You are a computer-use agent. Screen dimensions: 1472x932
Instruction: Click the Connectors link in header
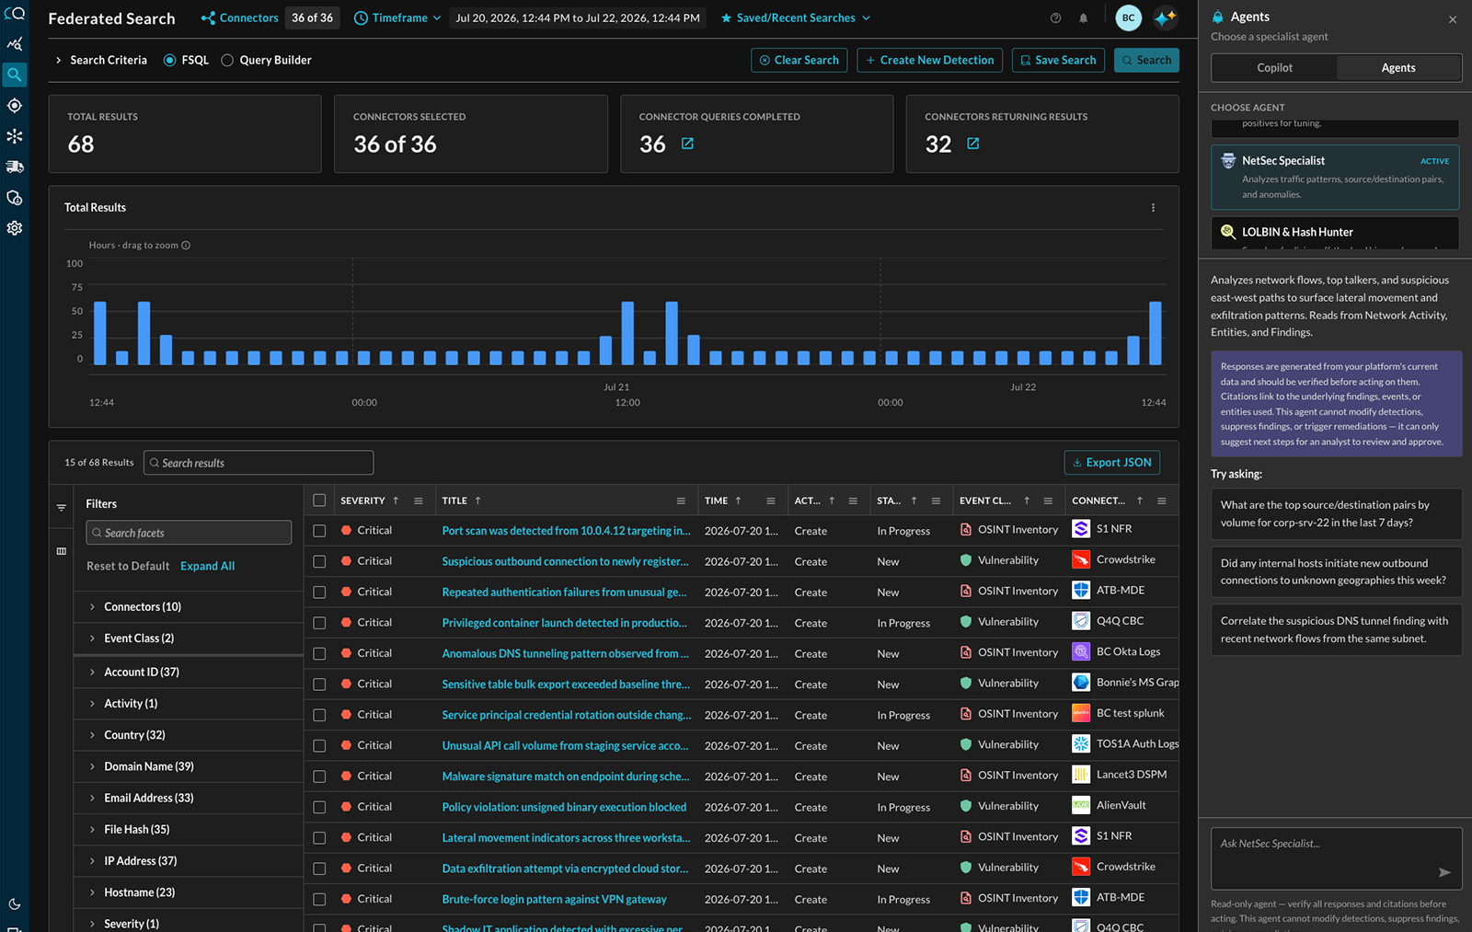tap(239, 17)
